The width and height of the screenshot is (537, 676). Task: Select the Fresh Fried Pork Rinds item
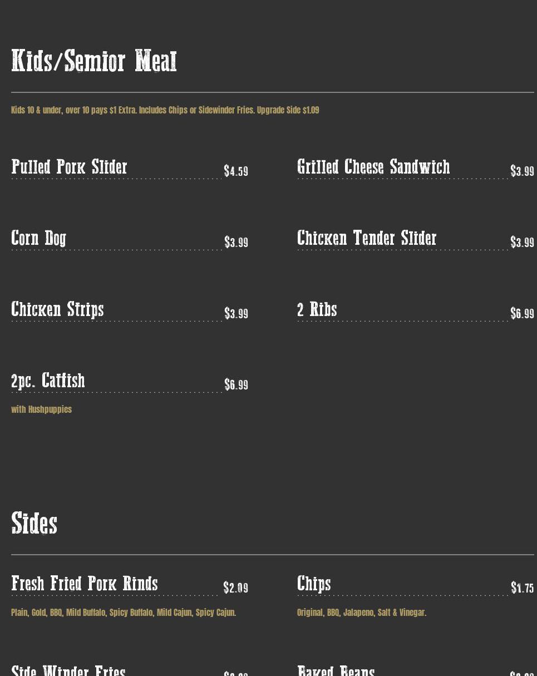(x=85, y=584)
